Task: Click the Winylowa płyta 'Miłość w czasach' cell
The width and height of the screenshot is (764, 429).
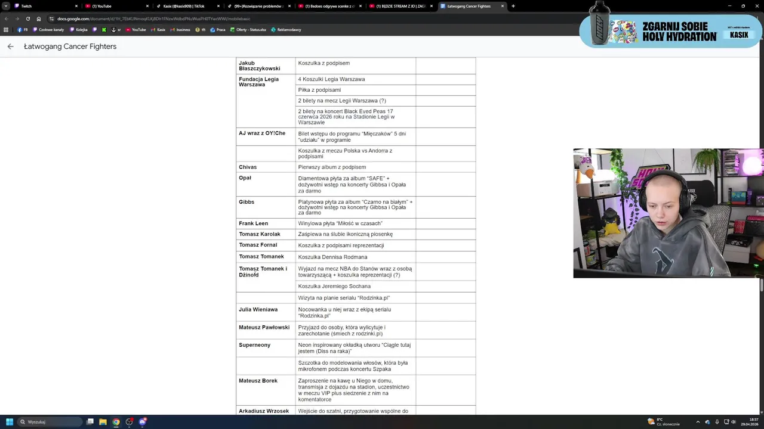Action: pyautogui.click(x=356, y=223)
